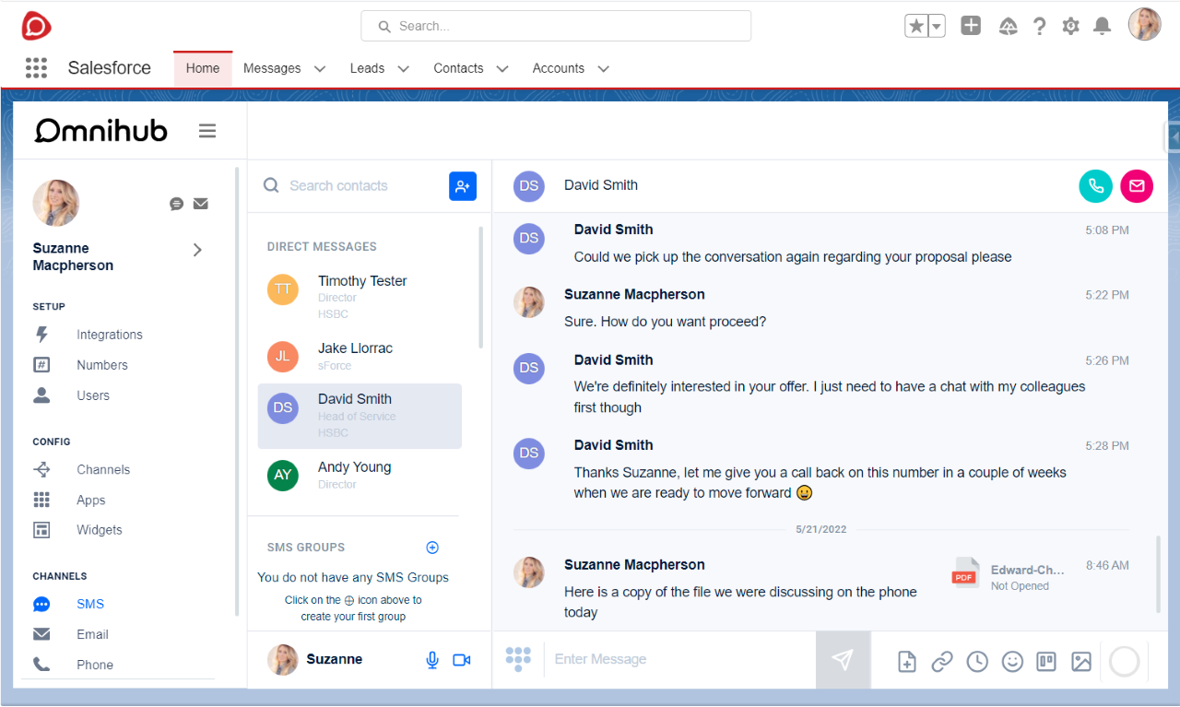Open the notifications bell

tap(1102, 26)
